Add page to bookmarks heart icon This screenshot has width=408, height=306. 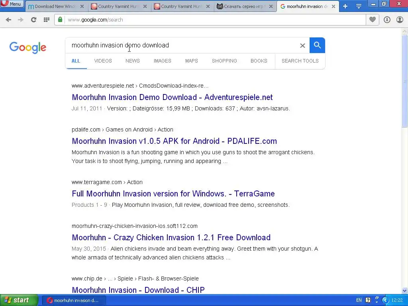[x=373, y=20]
